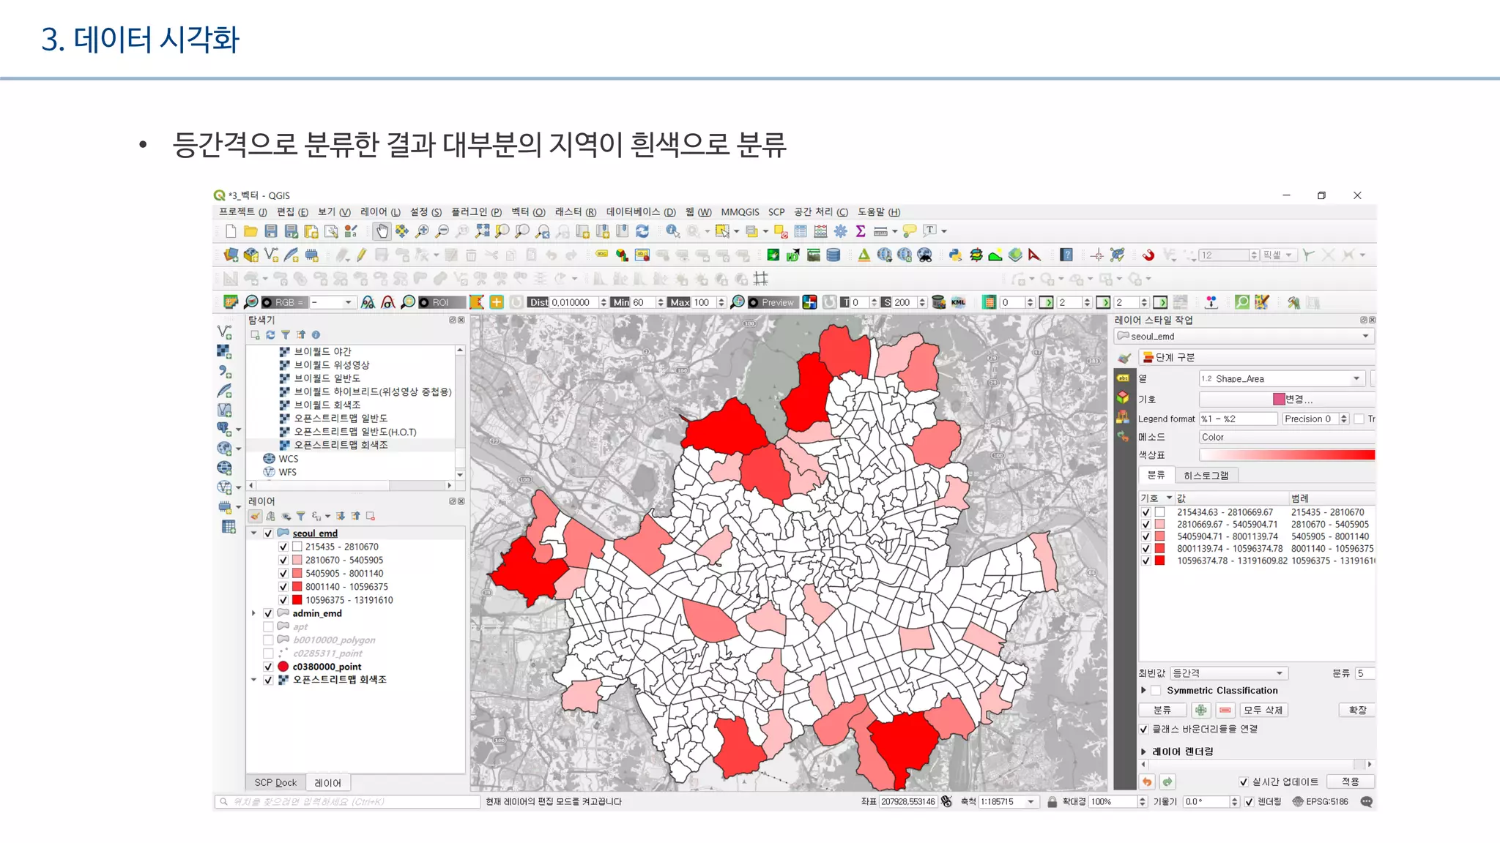1500x843 pixels.
Task: Open the 단계 구분 renderer type dropdown
Action: click(1255, 357)
